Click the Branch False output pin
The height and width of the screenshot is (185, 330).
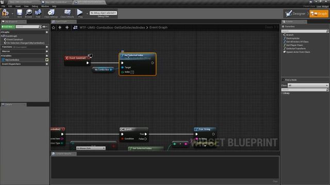tap(145, 139)
